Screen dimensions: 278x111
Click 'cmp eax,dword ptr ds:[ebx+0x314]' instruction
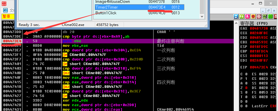pyautogui.click(x=99, y=82)
